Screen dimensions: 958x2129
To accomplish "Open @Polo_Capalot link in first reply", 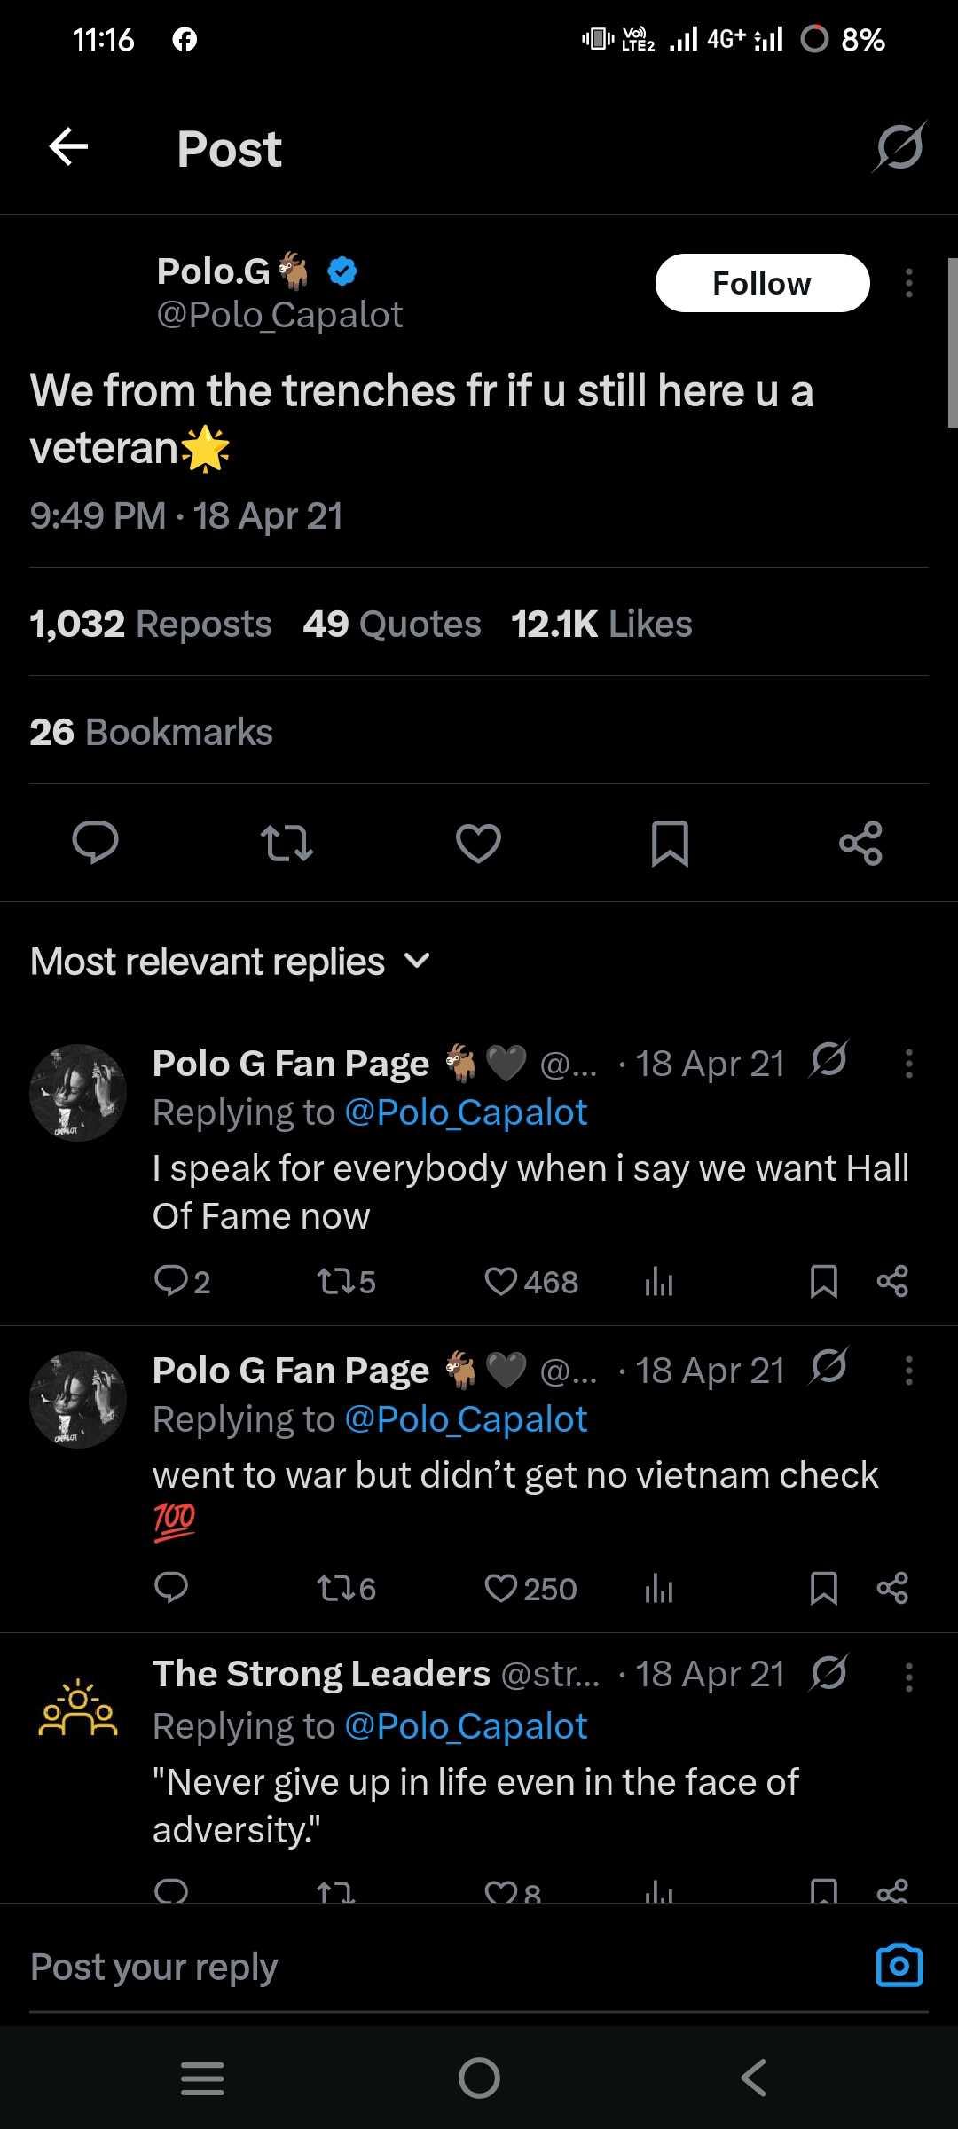I will [x=465, y=1112].
